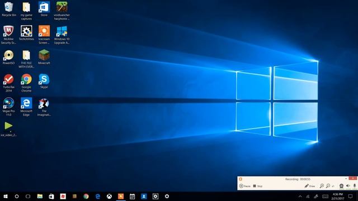The height and width of the screenshot is (201, 358).
Task: Select the ice_video file icon
Action: click(9, 129)
